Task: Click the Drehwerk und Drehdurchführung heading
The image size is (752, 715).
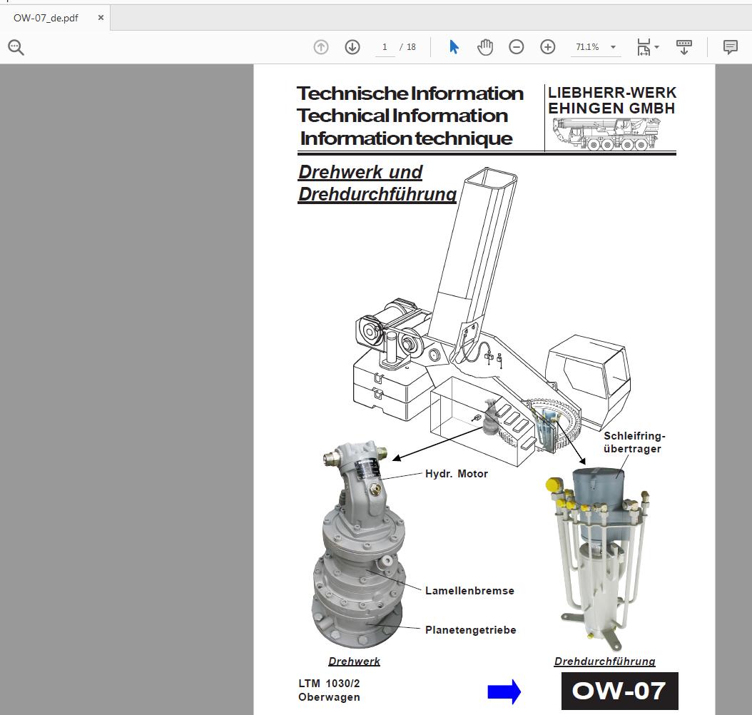Action: pos(377,183)
